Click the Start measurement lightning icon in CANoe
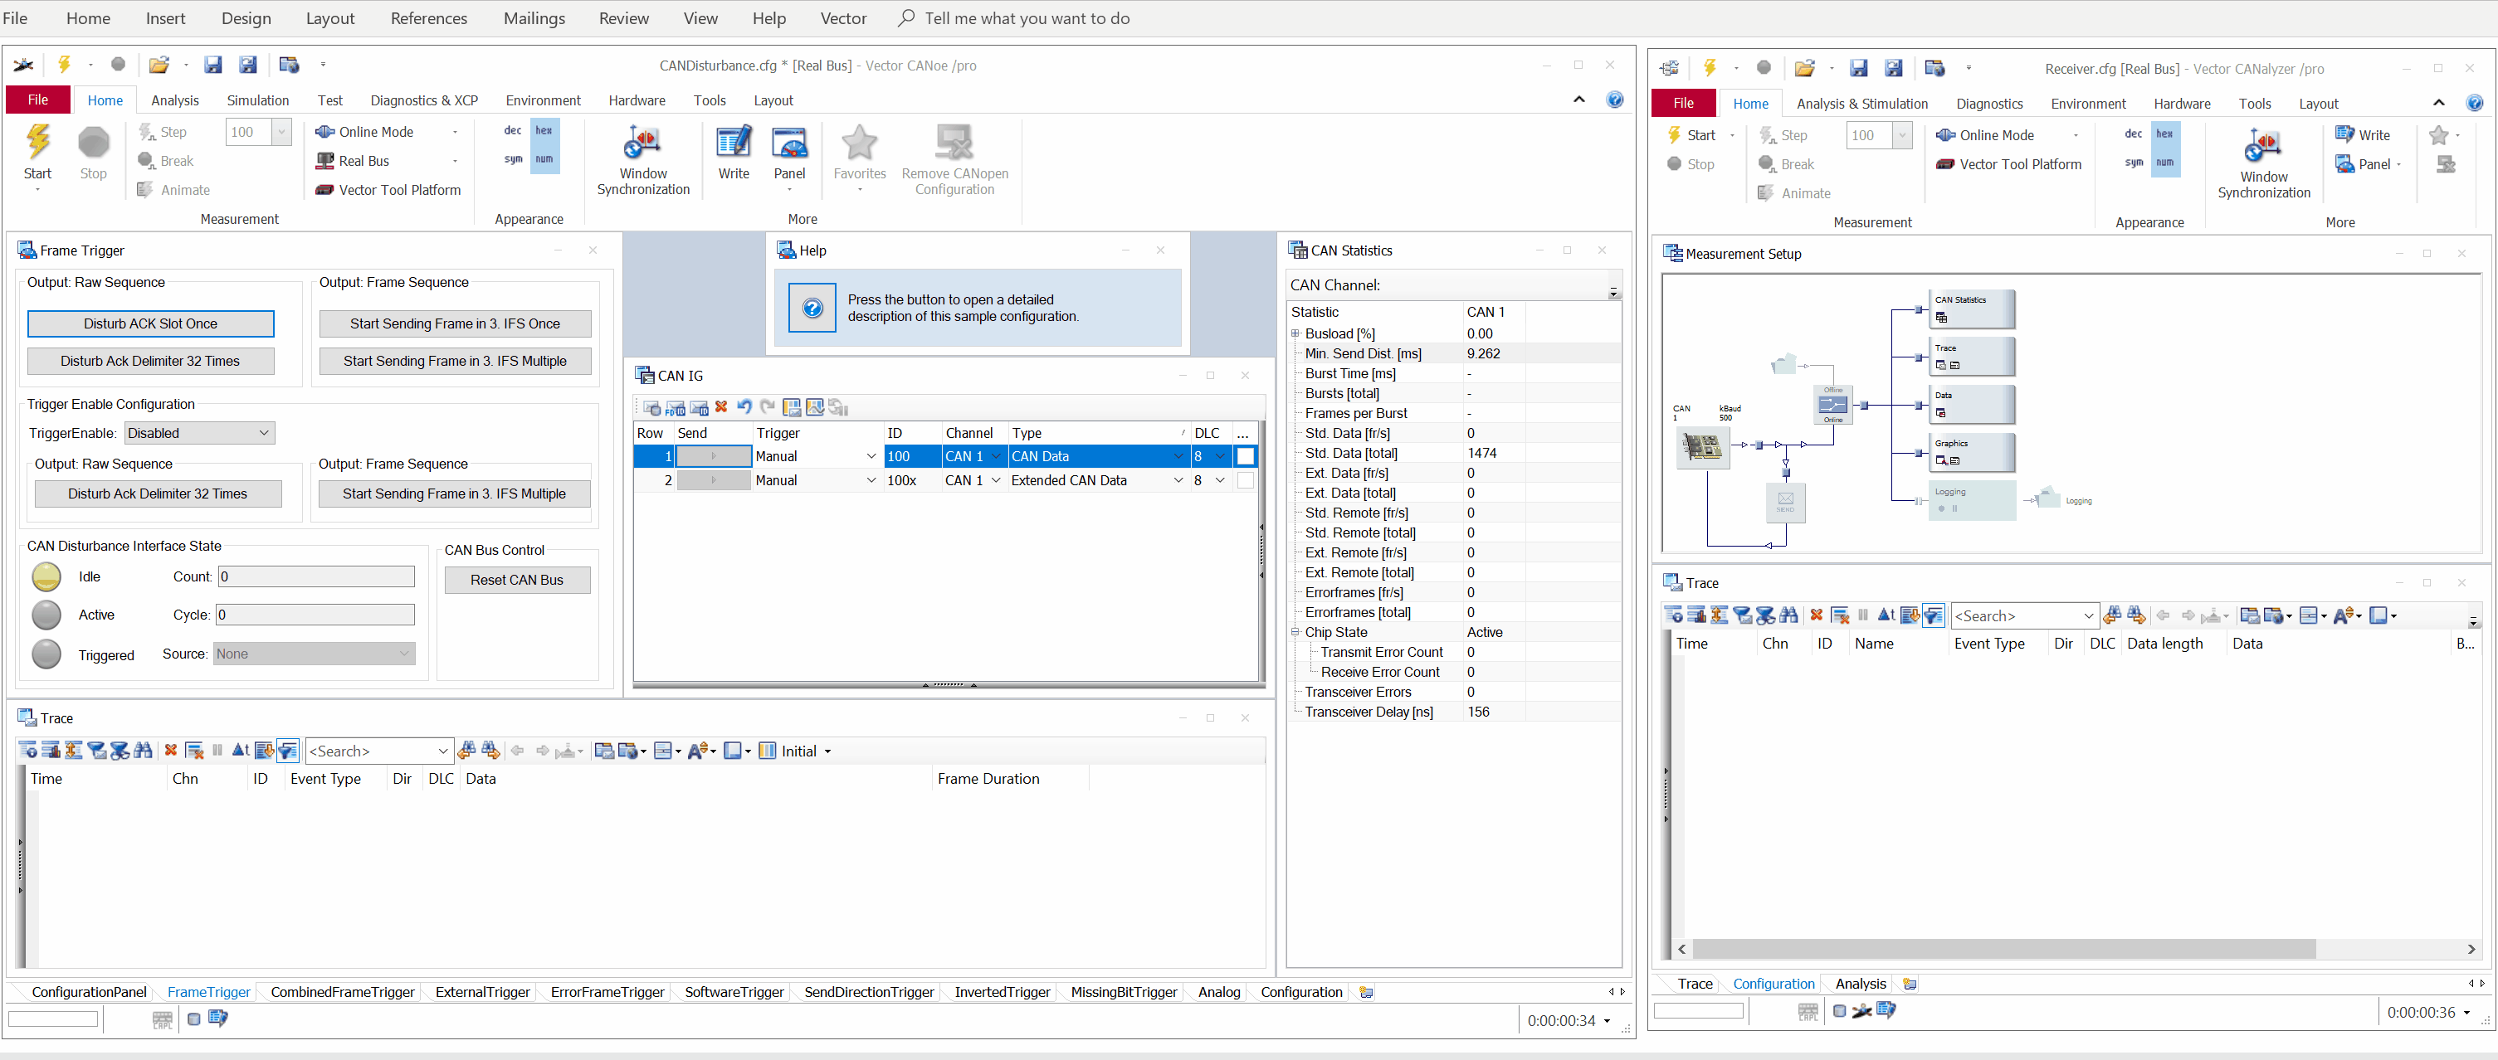Image resolution: width=2498 pixels, height=1060 pixels. coord(38,143)
